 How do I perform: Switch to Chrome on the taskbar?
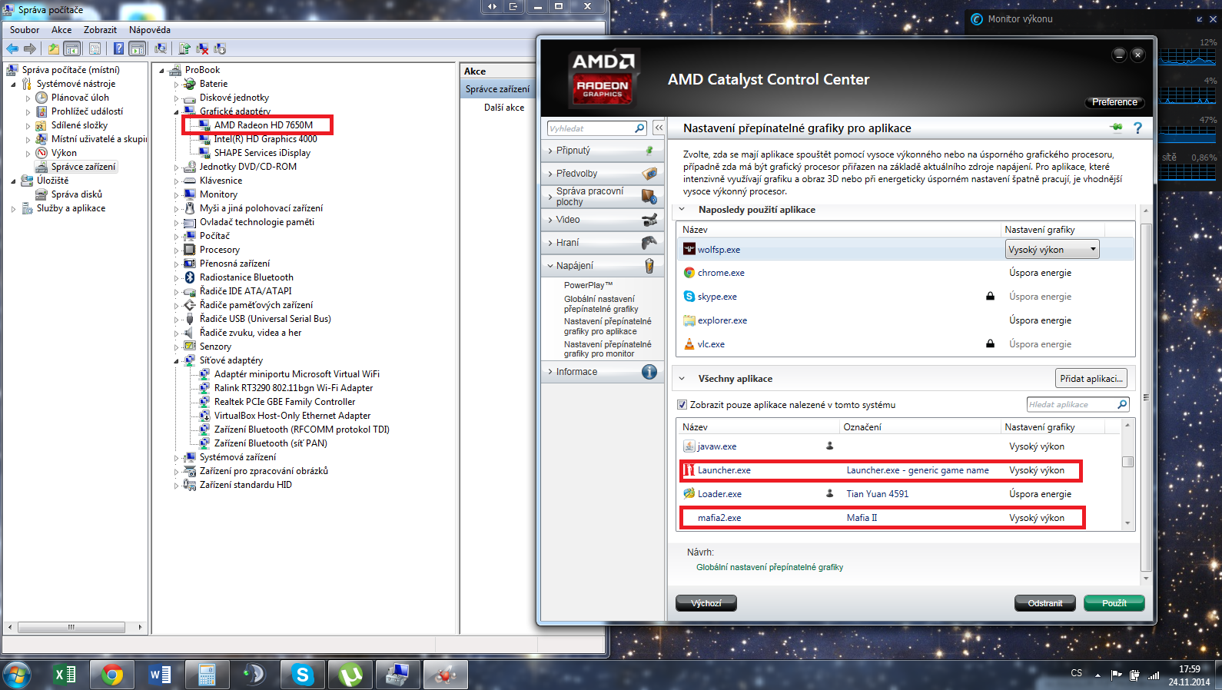[112, 675]
